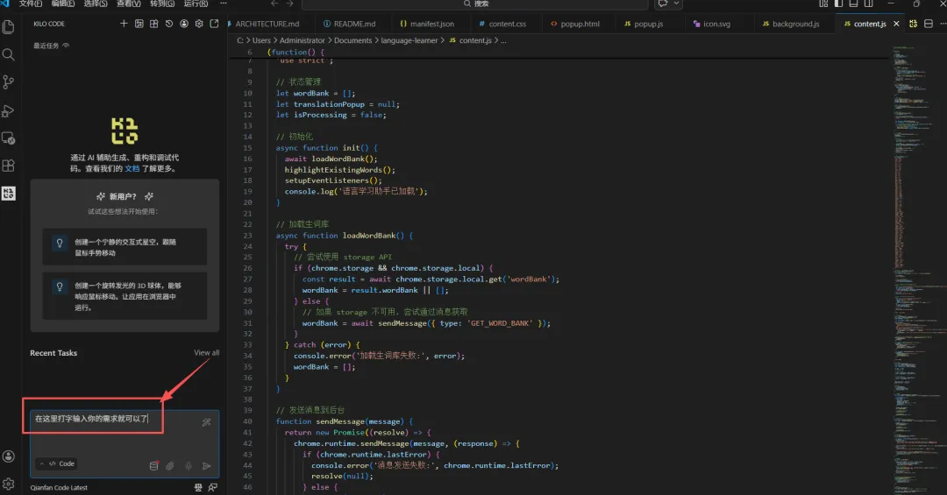Viewport: 947px width, 495px height.
Task: Click View all recent tasks link
Action: pyautogui.click(x=207, y=352)
